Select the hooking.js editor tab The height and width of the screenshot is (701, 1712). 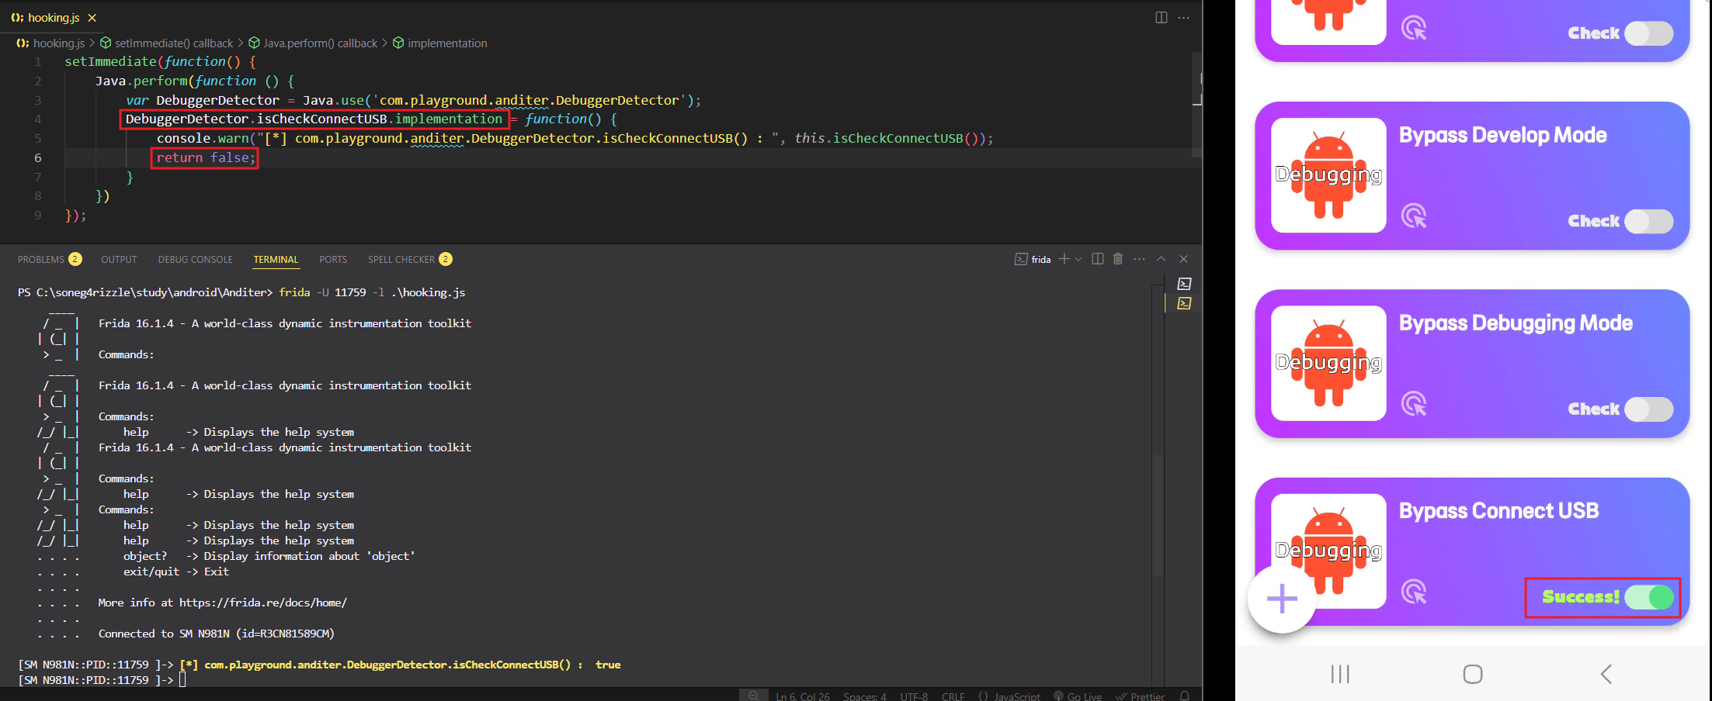point(54,17)
